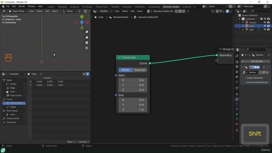Open the Physics properties tab icon
Image resolution: width=272 pixels, height=153 pixels.
237,109
